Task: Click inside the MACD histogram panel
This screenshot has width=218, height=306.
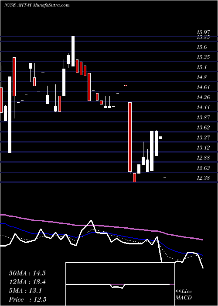Action: [120, 284]
